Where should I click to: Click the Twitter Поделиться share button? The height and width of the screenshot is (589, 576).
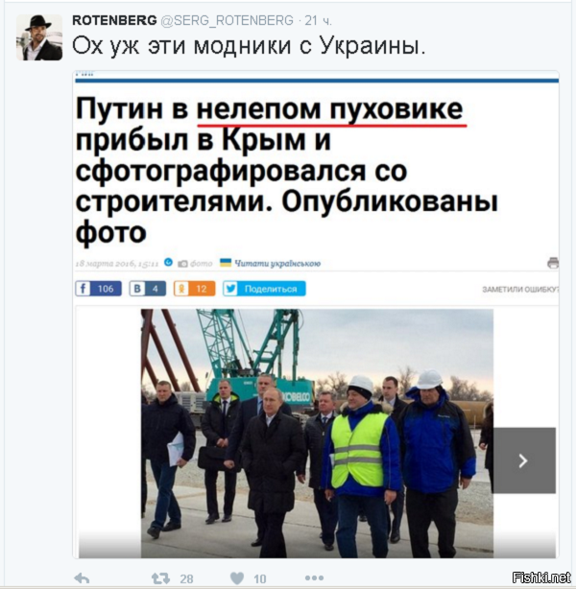[x=264, y=289]
